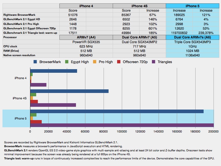The width and height of the screenshot is (221, 166).
Task: Select the 200000 x-axis tick label
Action: coord(214,132)
